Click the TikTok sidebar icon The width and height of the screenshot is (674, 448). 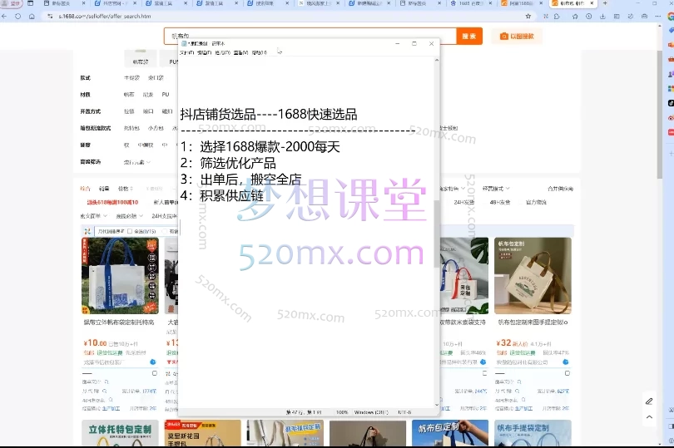tap(671, 103)
